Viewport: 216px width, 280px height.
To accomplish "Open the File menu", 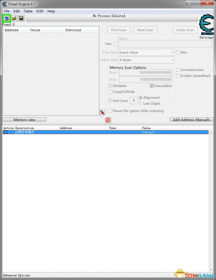I will pos(7,11).
